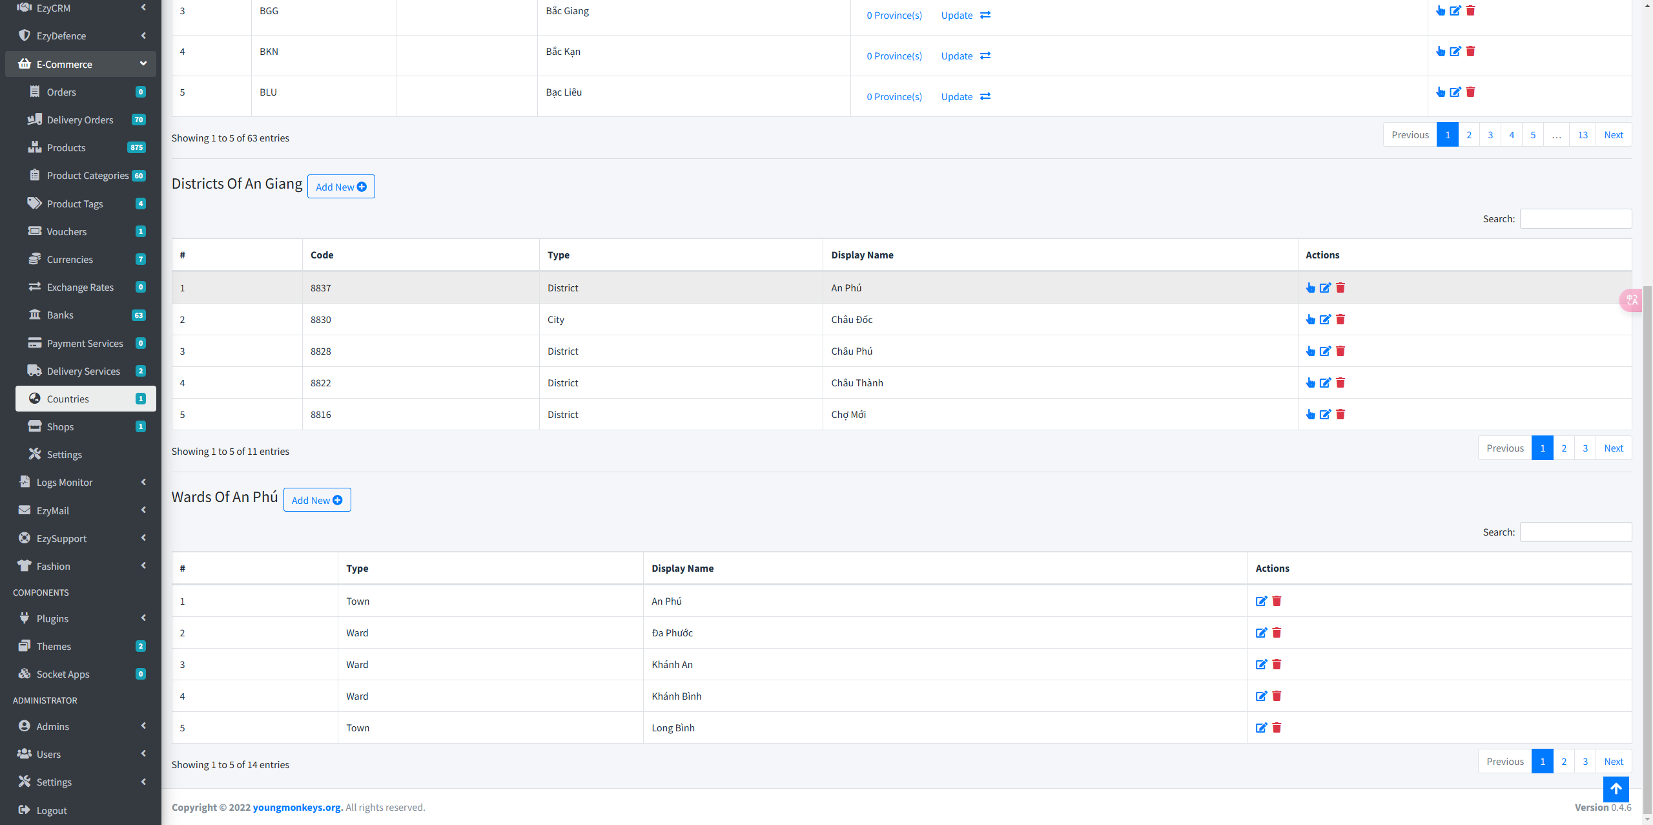Screen dimensions: 1653x825
Task: Click the Update link for Bắc Giang
Action: [x=956, y=15]
